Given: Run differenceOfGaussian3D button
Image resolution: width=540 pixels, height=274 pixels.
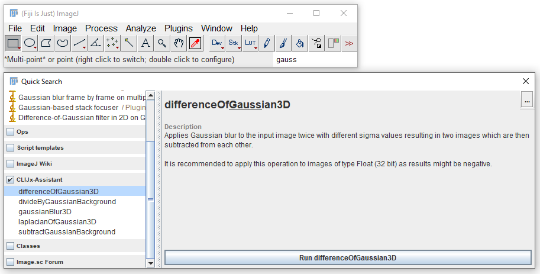Looking at the screenshot, I should click(x=348, y=257).
